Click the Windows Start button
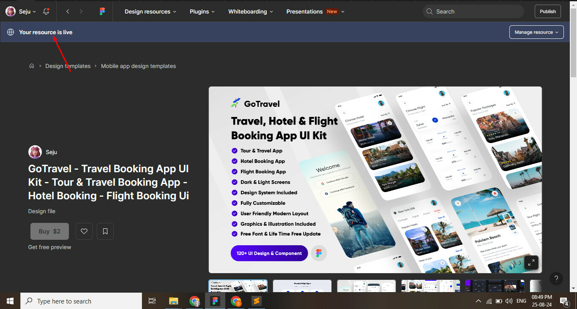The height and width of the screenshot is (309, 577). pyautogui.click(x=10, y=301)
